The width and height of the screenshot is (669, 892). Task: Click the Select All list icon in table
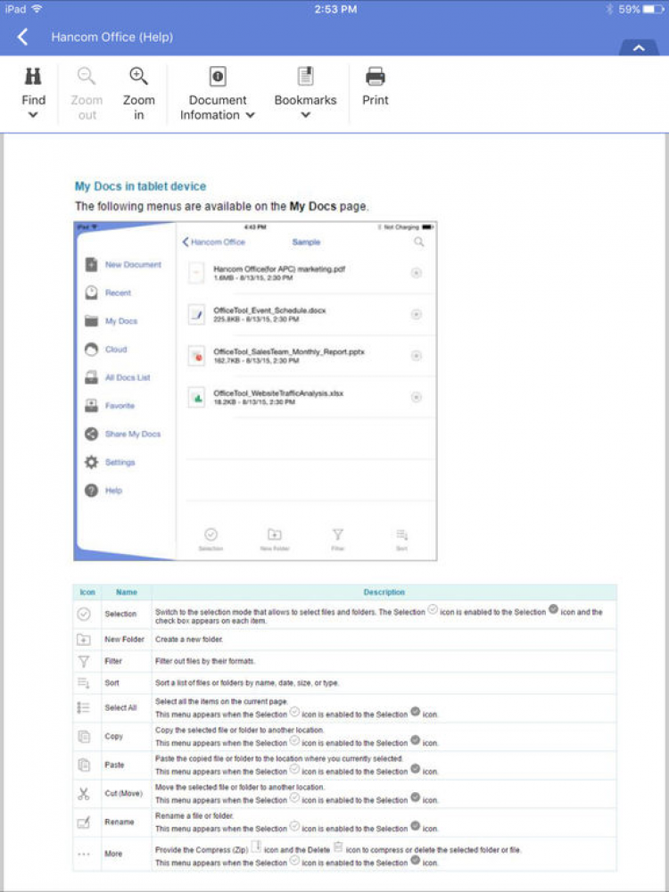[x=84, y=707]
